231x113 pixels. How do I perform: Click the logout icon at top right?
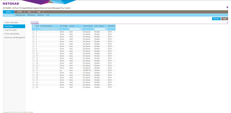tap(227, 8)
